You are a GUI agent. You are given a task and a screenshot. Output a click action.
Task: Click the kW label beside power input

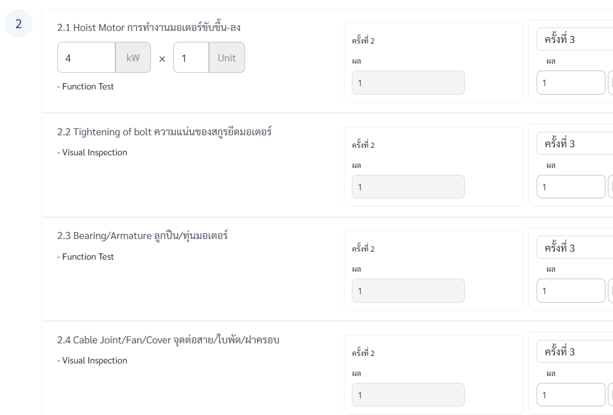click(133, 58)
